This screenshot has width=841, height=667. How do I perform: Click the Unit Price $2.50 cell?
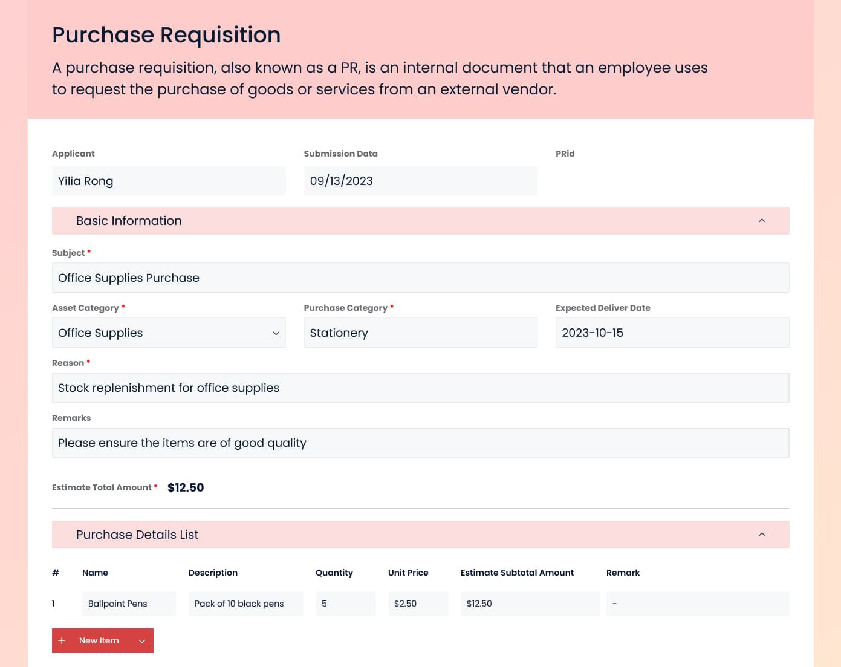(x=418, y=604)
